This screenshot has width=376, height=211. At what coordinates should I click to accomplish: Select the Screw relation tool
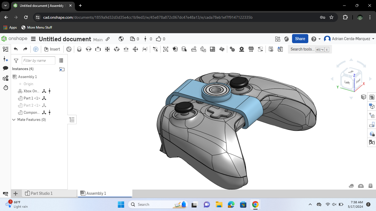pos(251,49)
